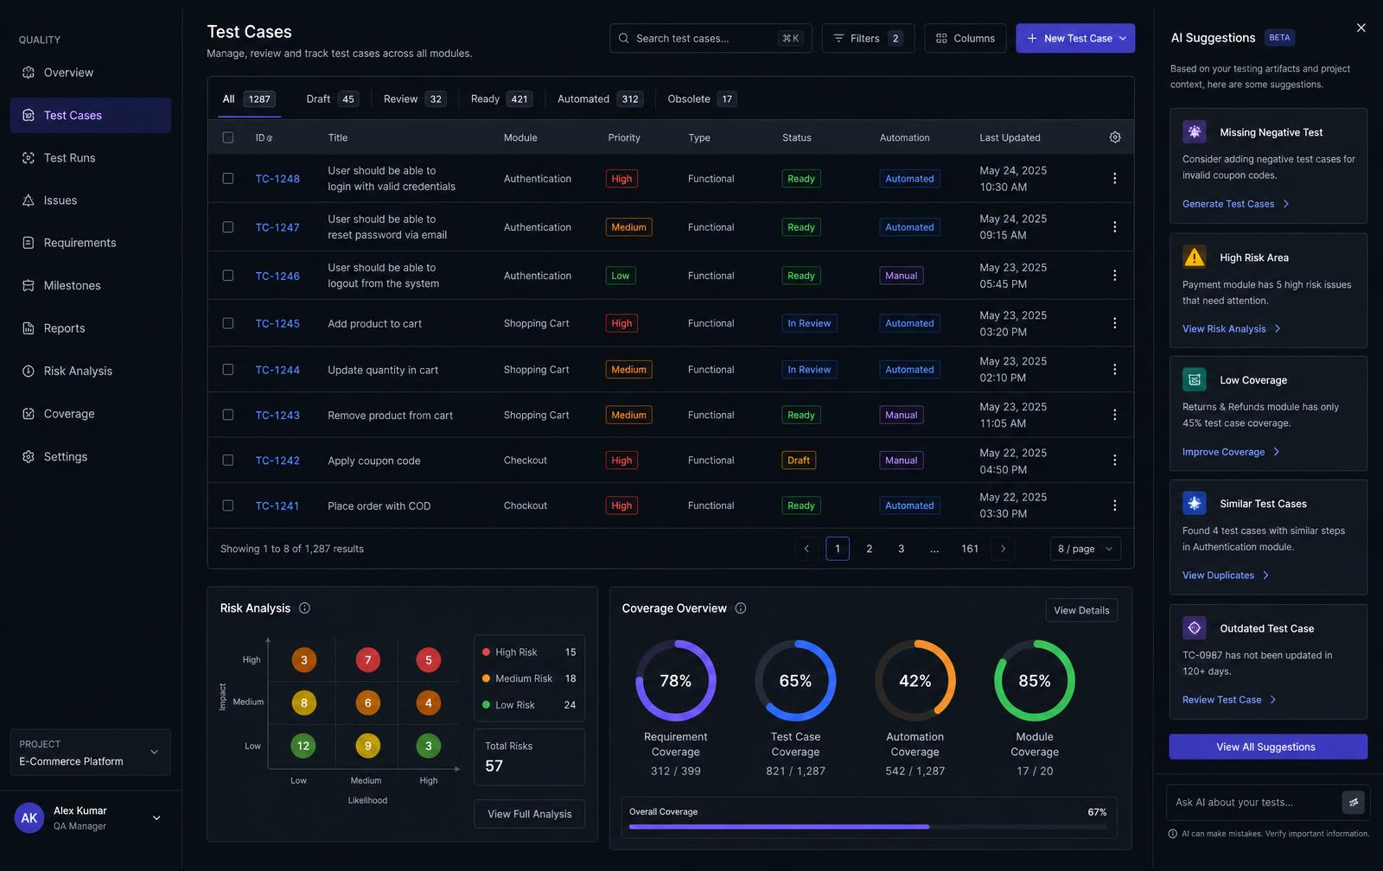This screenshot has width=1383, height=871.
Task: Check the box for TC-1246
Action: (x=228, y=276)
